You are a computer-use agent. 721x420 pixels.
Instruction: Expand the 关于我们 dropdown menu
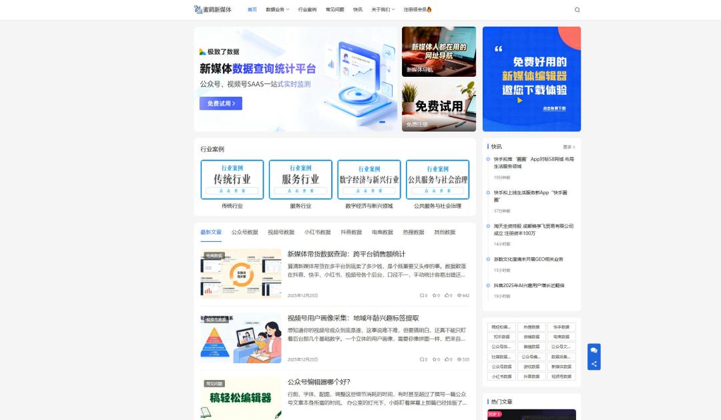[x=383, y=9]
